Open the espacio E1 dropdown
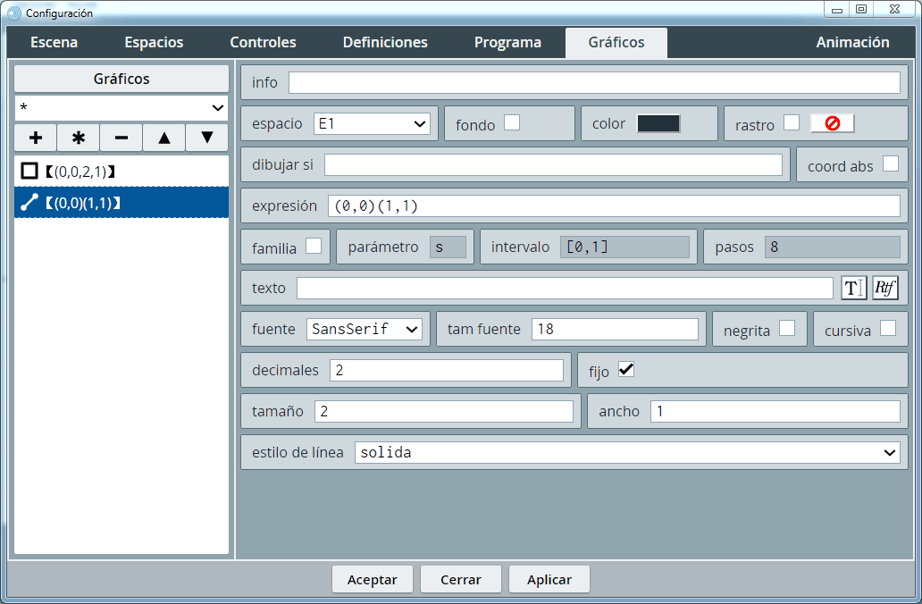This screenshot has height=604, width=922. pyautogui.click(x=373, y=124)
